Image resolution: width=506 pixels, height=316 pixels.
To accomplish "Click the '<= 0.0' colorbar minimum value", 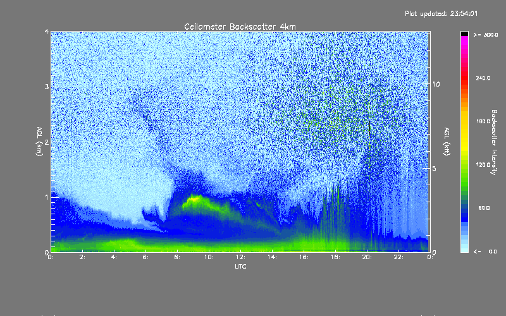I will pyautogui.click(x=485, y=252).
